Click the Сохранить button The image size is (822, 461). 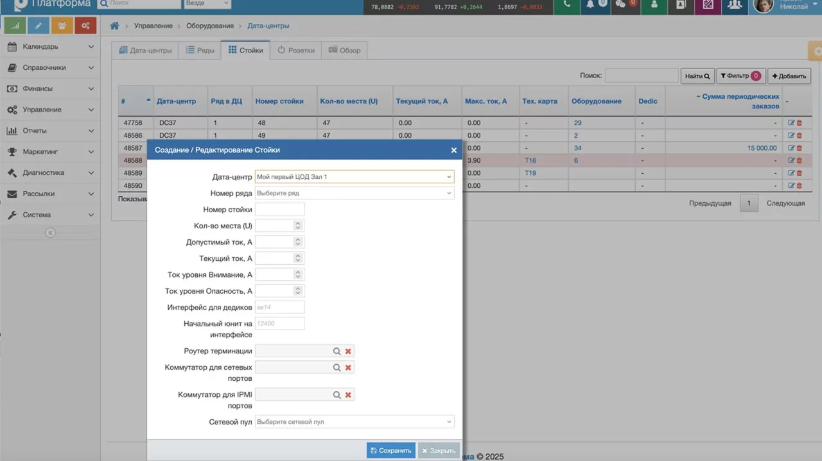390,450
